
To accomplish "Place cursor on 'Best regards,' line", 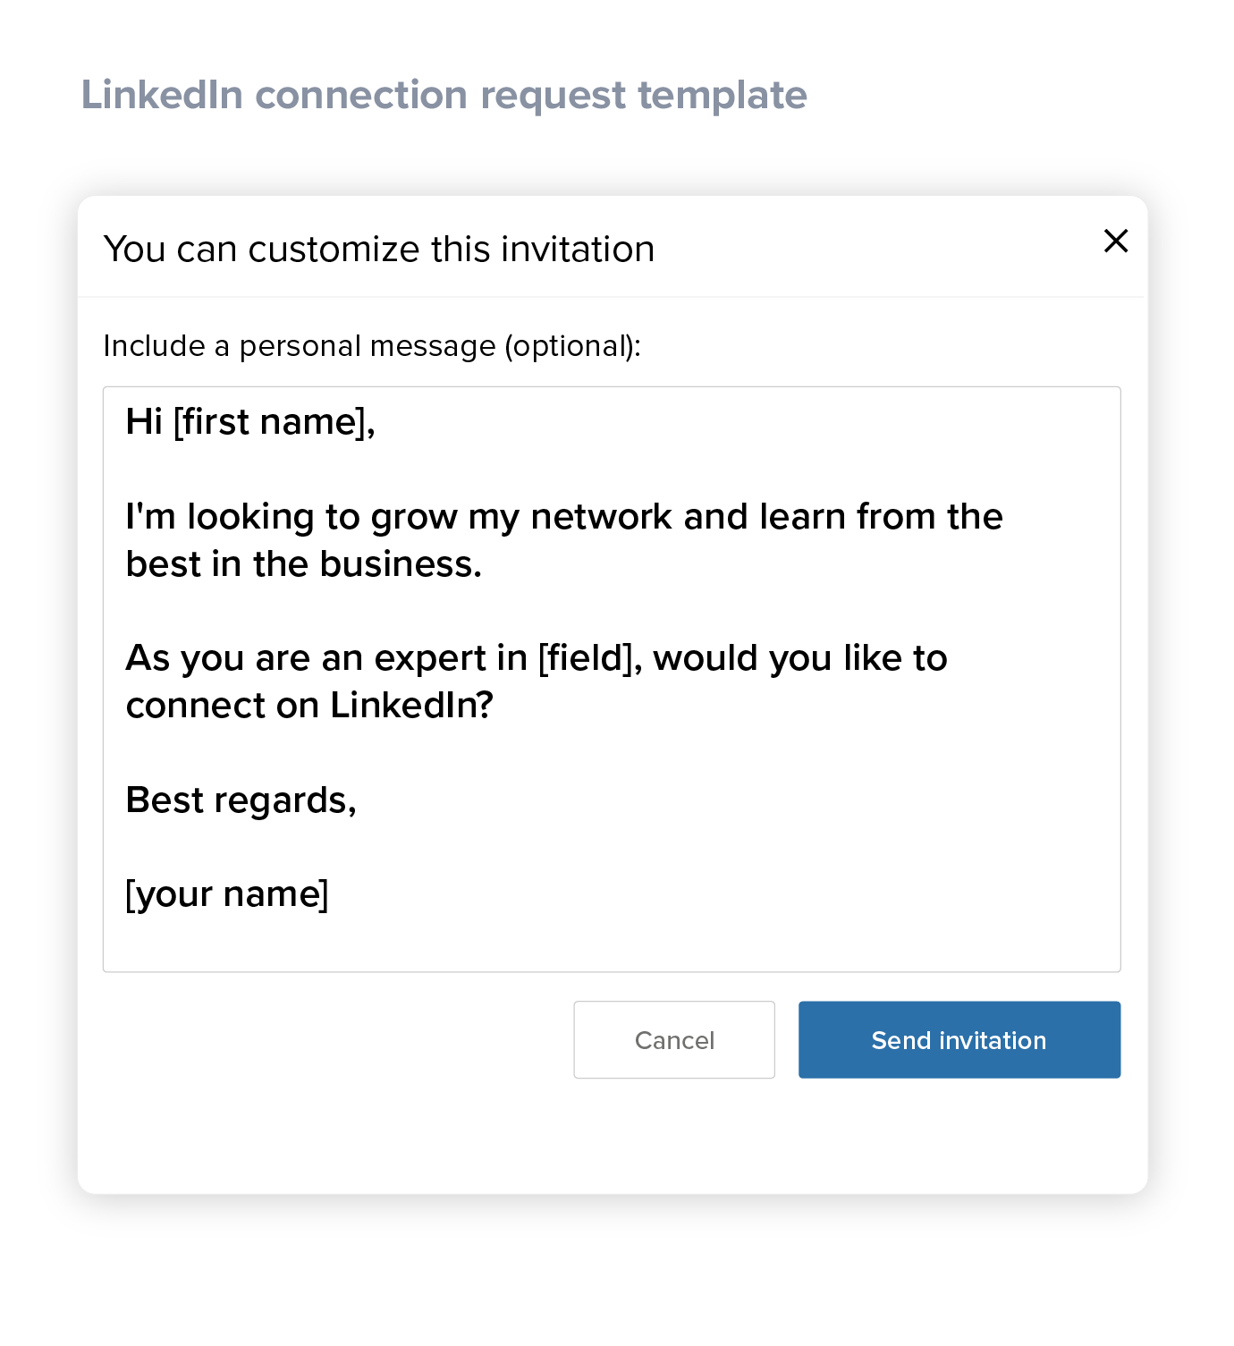I will [241, 800].
